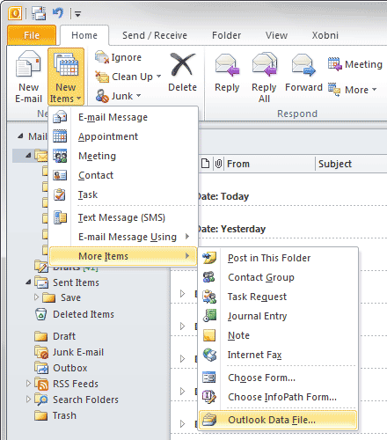Image resolution: width=387 pixels, height=440 pixels.
Task: Switch to the Xobni tab
Action: point(325,35)
